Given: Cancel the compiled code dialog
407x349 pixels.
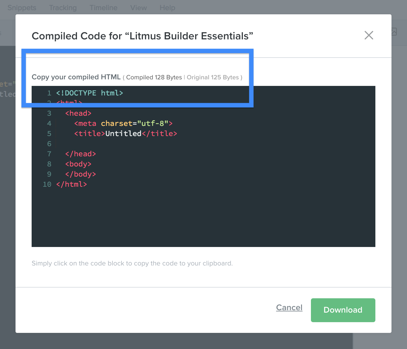Looking at the screenshot, I should 289,308.
